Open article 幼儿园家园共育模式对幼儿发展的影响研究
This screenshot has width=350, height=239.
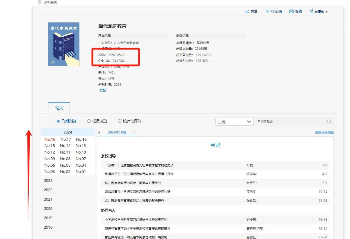(x=135, y=201)
